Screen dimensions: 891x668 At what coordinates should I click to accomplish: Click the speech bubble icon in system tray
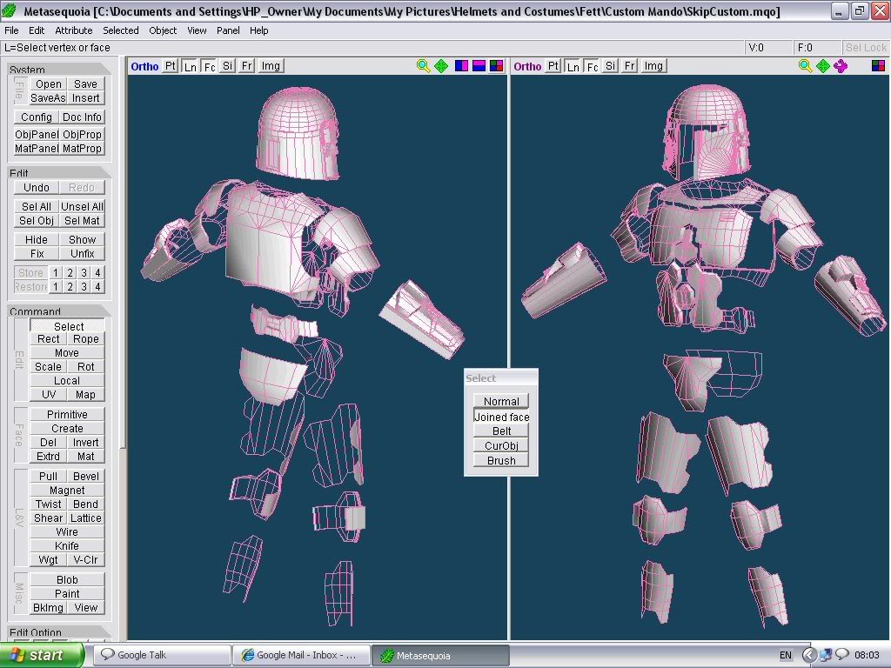pyautogui.click(x=841, y=654)
